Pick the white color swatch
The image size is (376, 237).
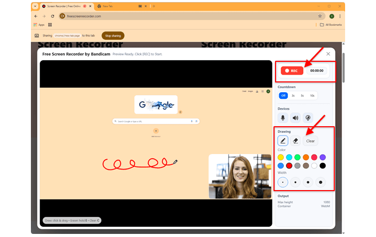tap(314, 166)
